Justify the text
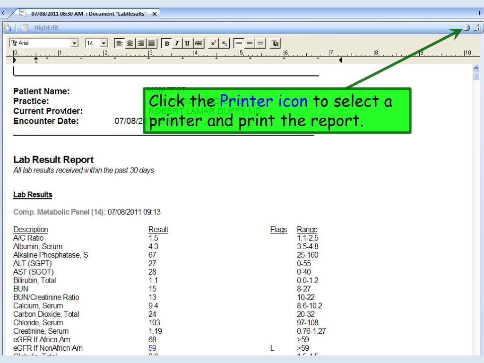484x363 pixels. pos(152,43)
